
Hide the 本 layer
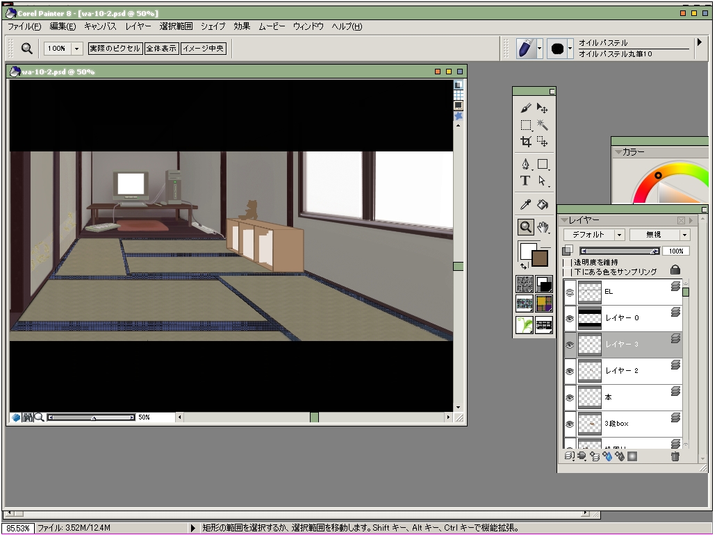570,398
